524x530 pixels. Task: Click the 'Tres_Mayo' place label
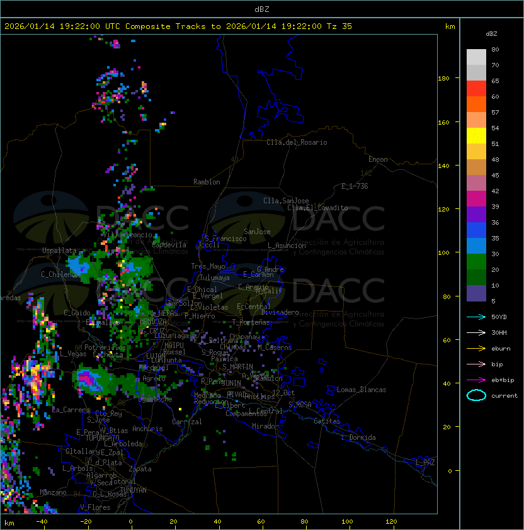click(208, 266)
